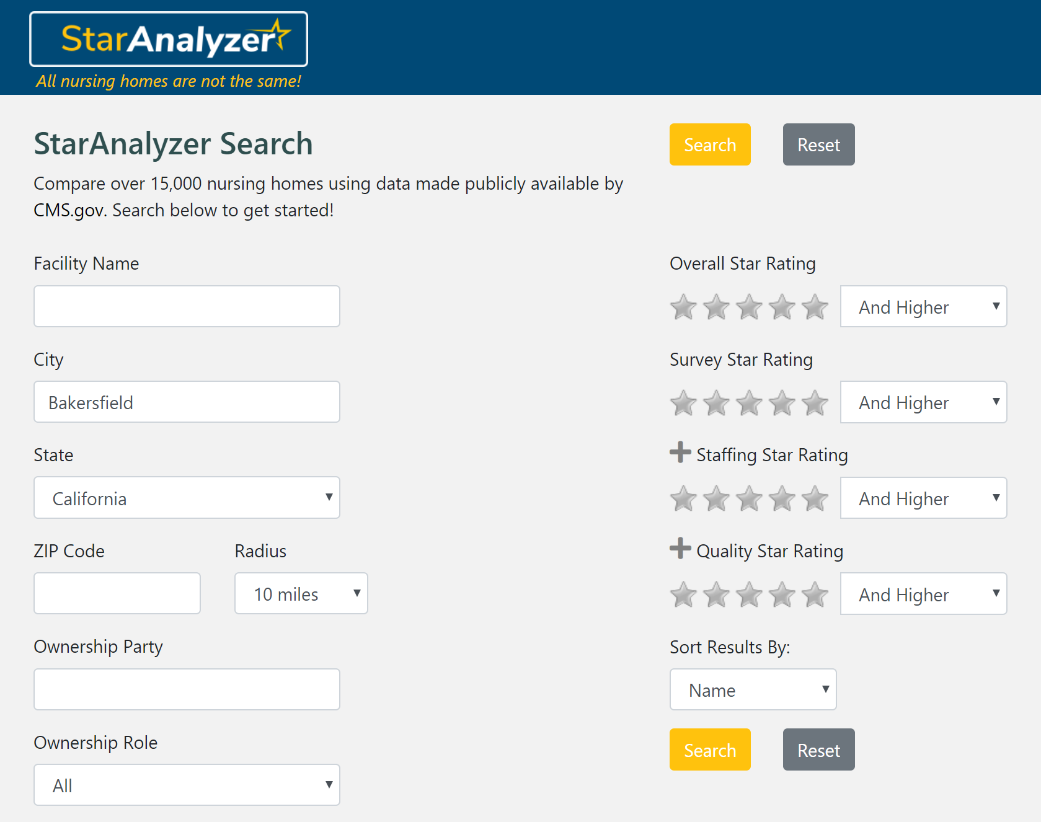Click the bottom Reset button
The height and width of the screenshot is (822, 1041).
[x=818, y=749]
